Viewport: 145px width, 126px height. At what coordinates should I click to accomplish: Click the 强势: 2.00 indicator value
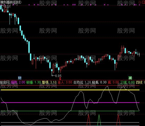18,82
